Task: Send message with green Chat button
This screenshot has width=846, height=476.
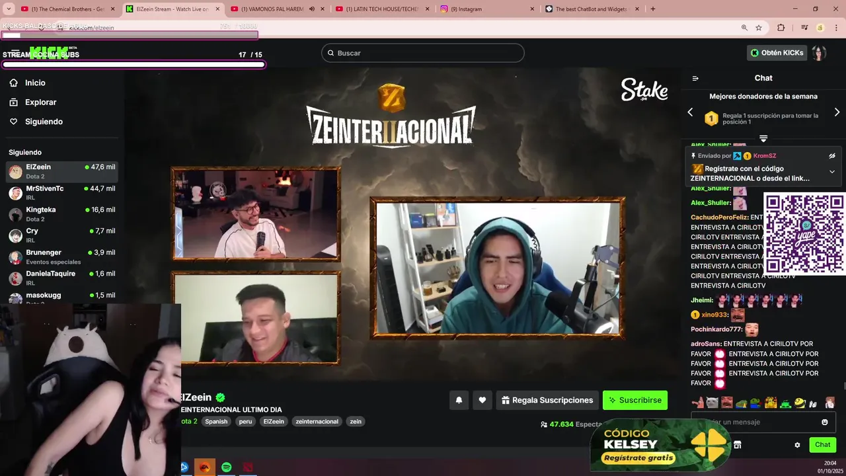Action: click(x=823, y=445)
